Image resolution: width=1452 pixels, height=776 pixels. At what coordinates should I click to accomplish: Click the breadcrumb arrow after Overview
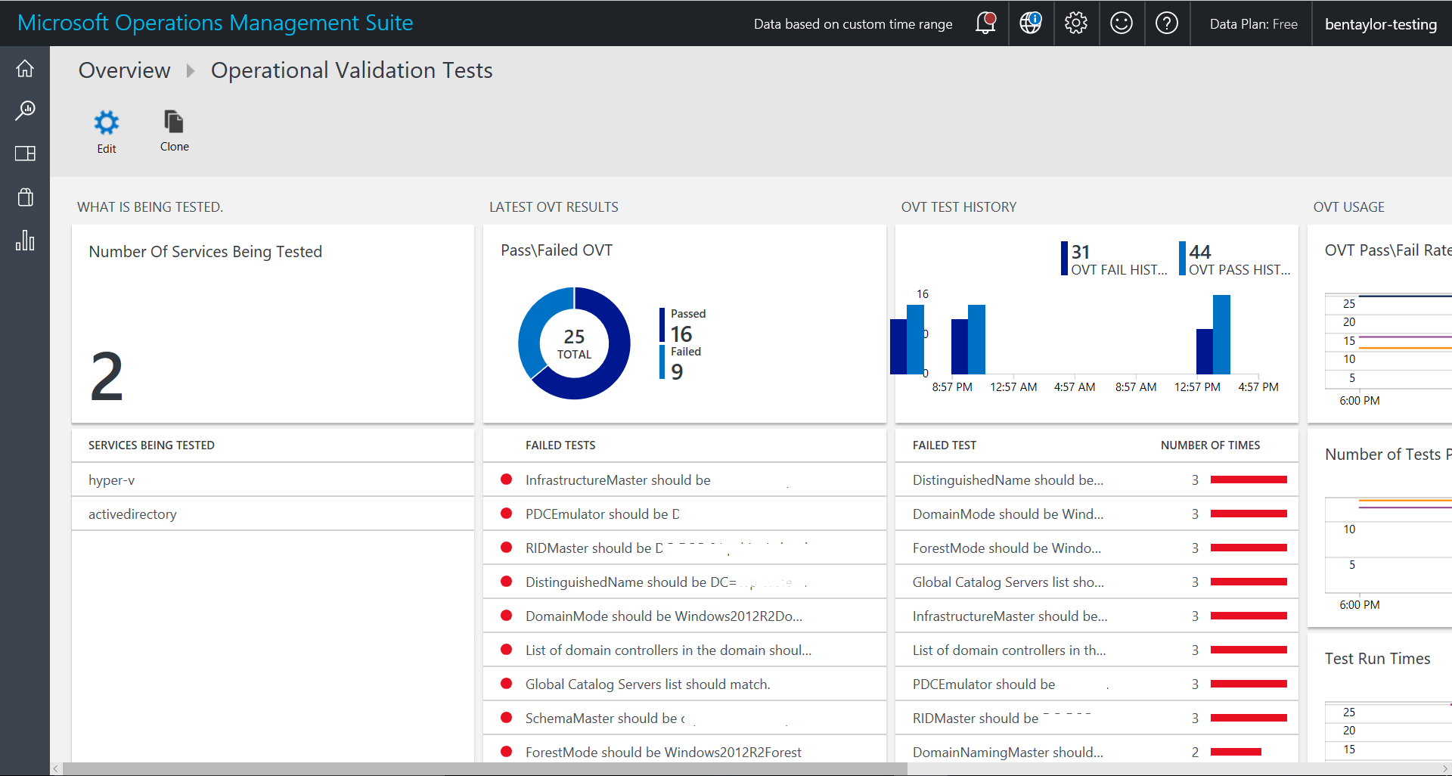tap(191, 71)
